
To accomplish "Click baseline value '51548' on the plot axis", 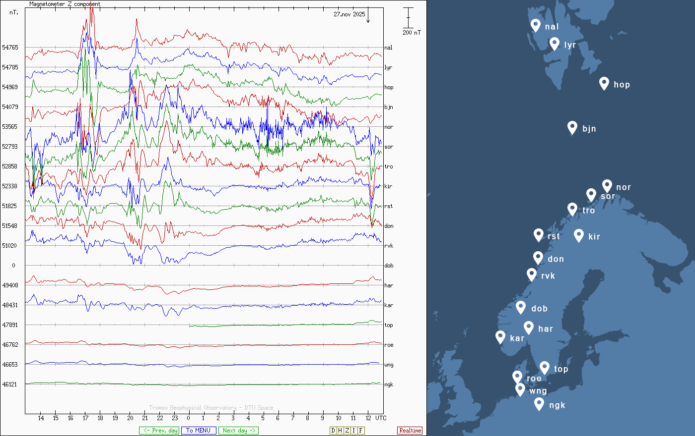I will click(10, 226).
